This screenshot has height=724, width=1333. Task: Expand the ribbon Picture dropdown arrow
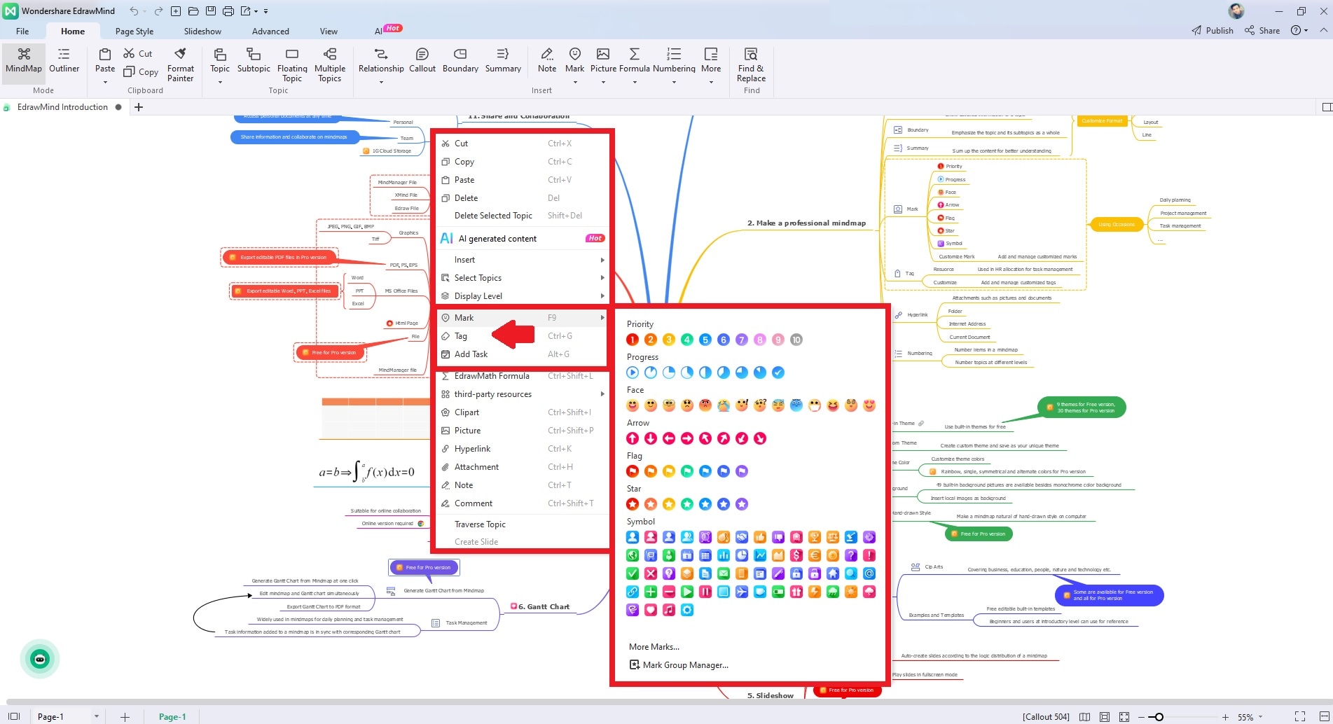pos(603,82)
